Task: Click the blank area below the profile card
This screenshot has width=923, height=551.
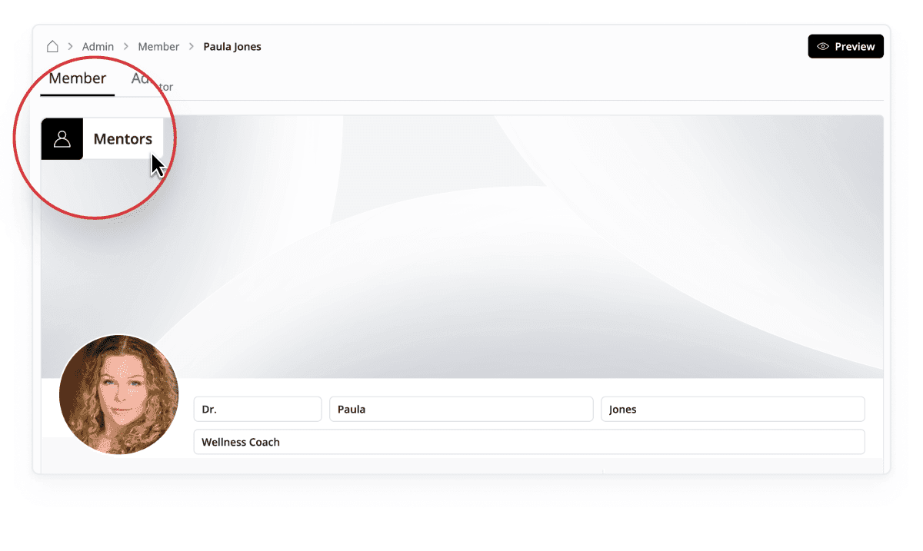Action: tap(461, 511)
